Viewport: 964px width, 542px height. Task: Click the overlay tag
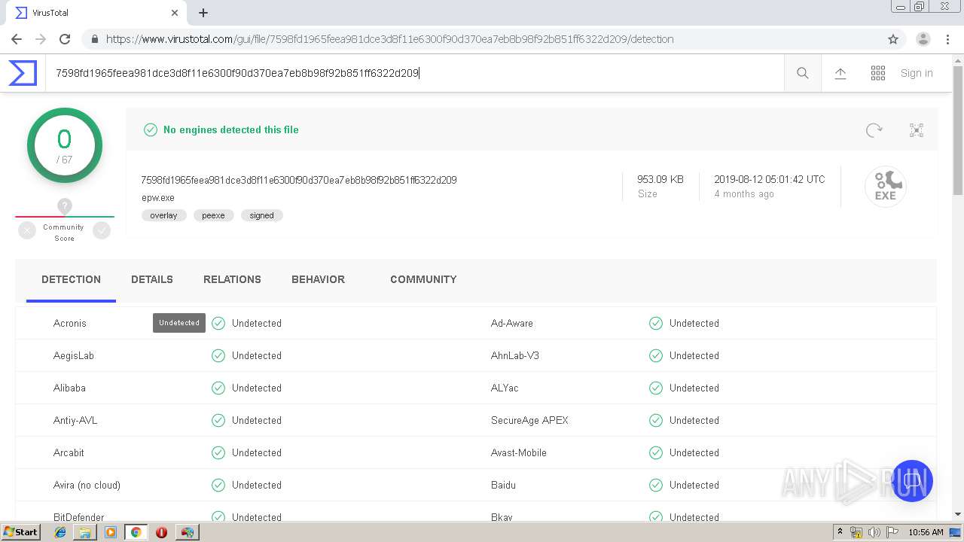click(x=163, y=215)
